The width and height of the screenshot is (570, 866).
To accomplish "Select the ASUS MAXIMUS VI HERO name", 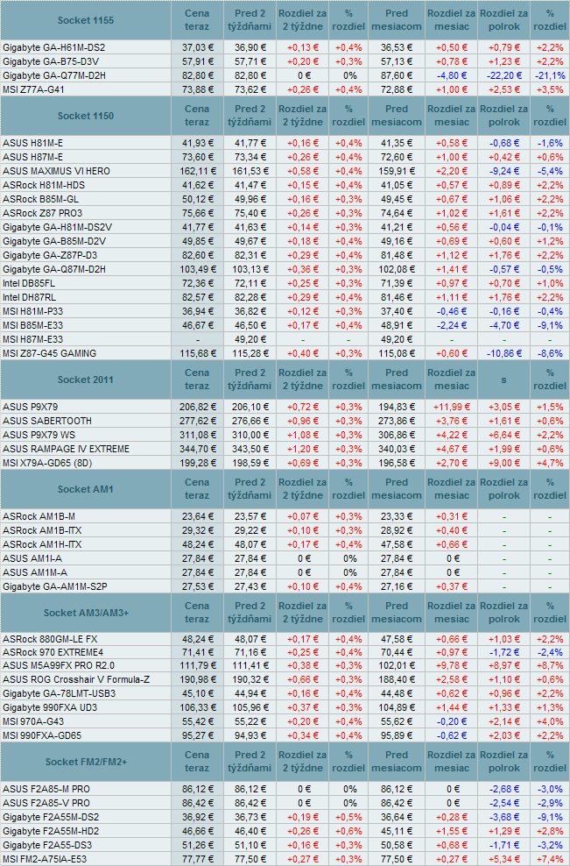I will tap(56, 171).
